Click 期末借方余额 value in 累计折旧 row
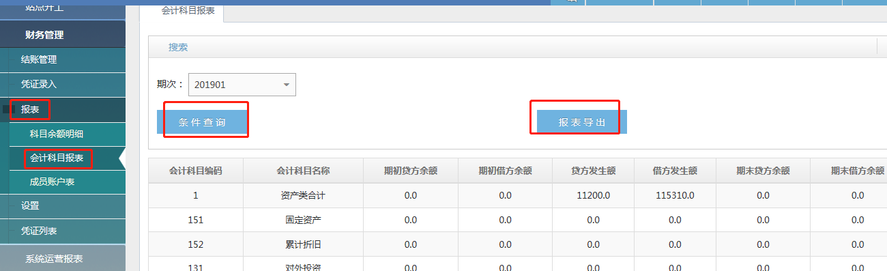The image size is (887, 271). point(848,244)
